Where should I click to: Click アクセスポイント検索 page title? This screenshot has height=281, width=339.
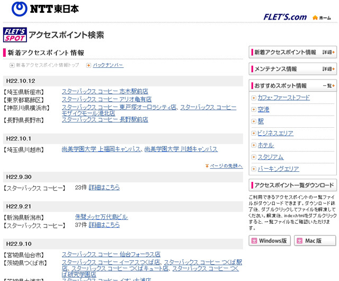tap(66, 35)
